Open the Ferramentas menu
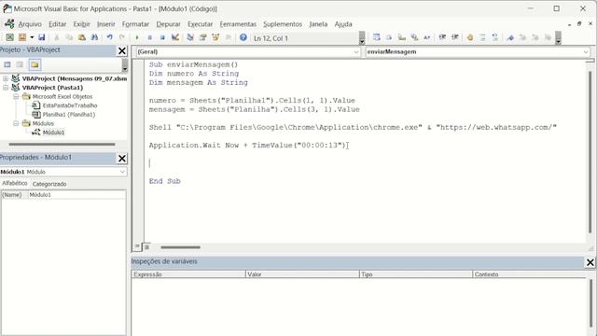The height and width of the screenshot is (336, 597). point(238,24)
